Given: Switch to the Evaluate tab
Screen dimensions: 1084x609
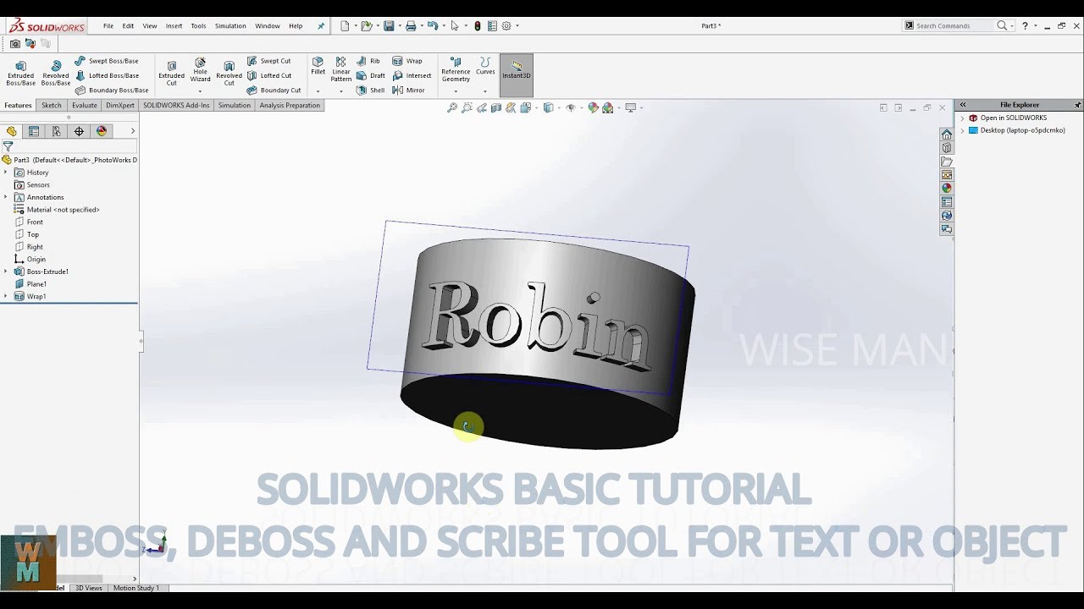Looking at the screenshot, I should tap(85, 106).
